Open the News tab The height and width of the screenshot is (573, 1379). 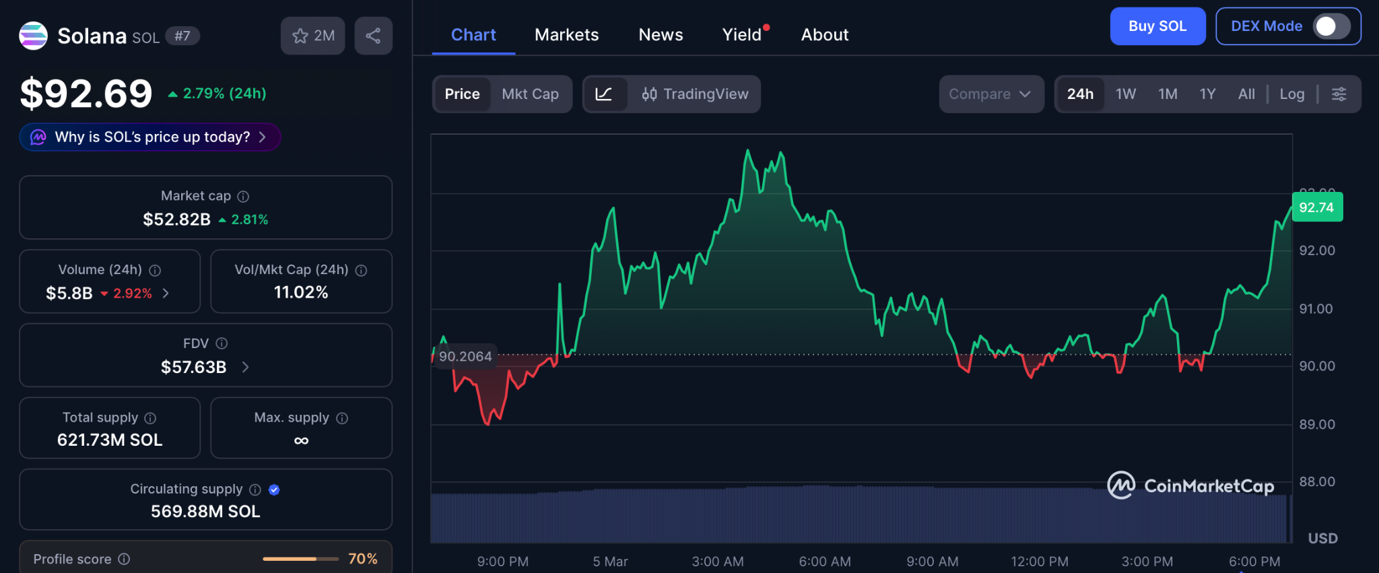(x=661, y=35)
